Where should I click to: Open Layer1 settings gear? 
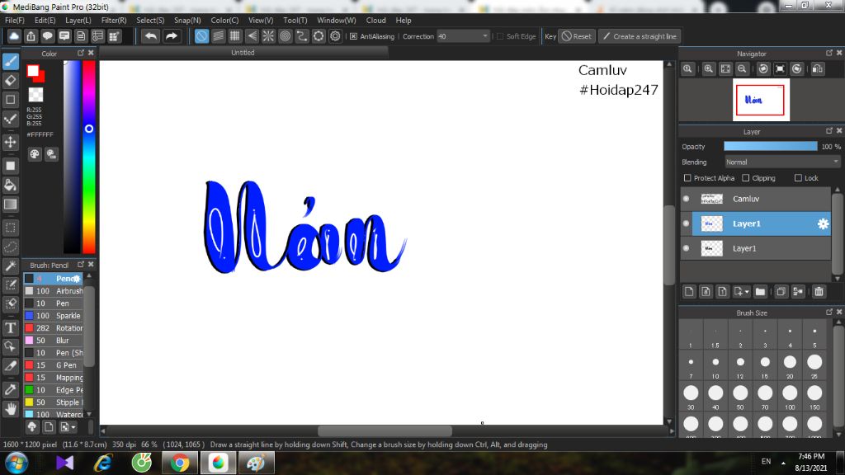coord(823,223)
